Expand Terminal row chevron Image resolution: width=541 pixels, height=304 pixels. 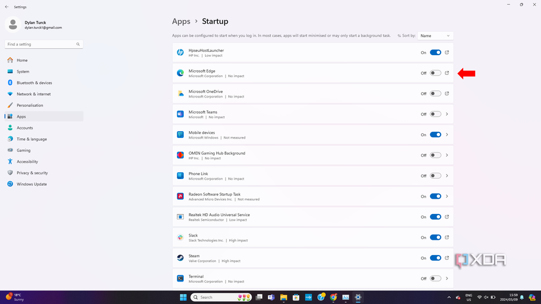click(447, 278)
